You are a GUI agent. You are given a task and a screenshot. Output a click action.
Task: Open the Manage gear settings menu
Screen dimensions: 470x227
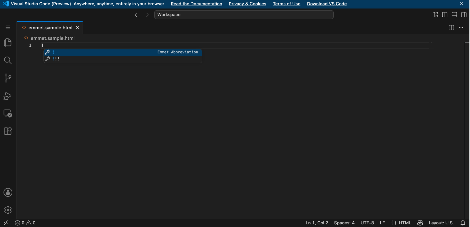tap(8, 210)
